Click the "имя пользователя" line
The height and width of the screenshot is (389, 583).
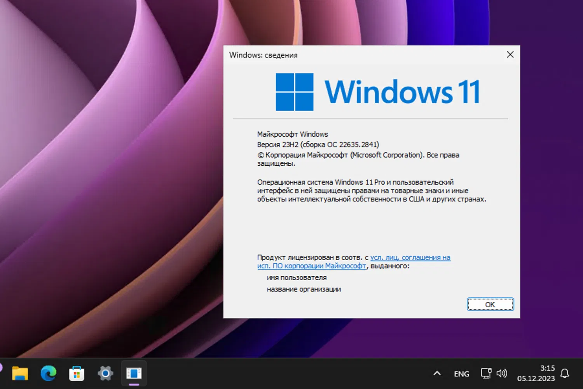[x=297, y=277]
